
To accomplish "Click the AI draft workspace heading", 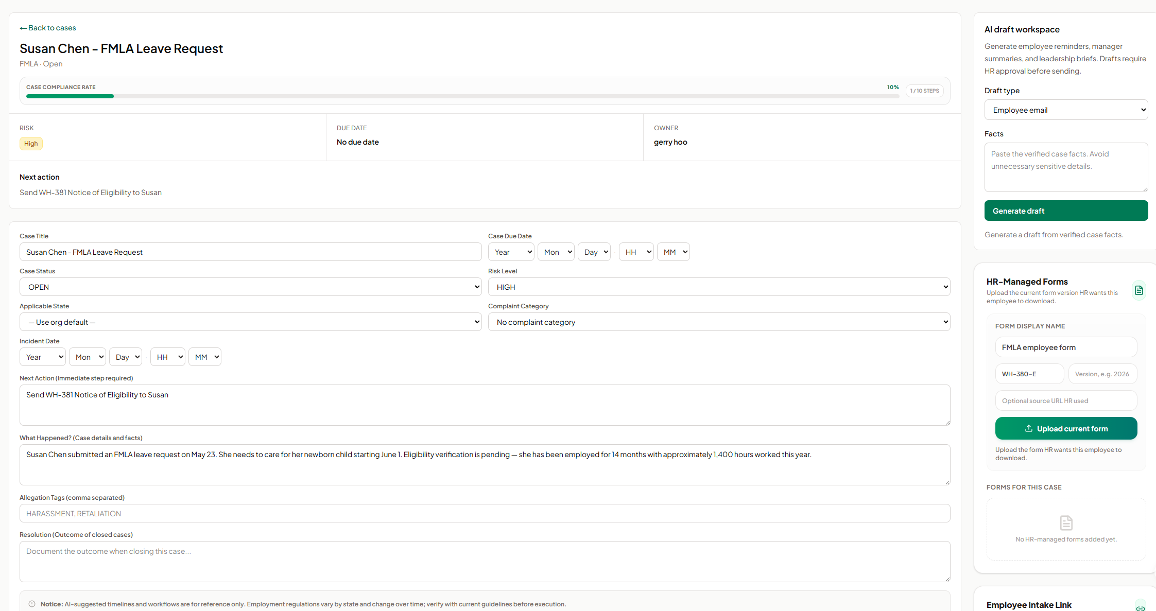I will click(1022, 29).
